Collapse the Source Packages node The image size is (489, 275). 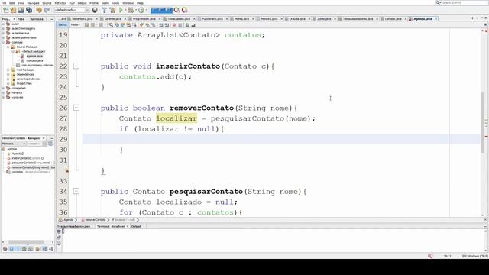(x=8, y=47)
